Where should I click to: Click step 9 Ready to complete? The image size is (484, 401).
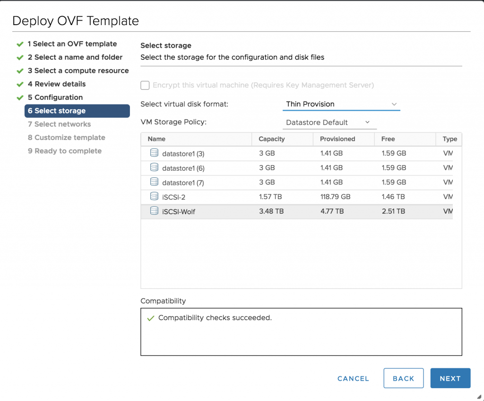pyautogui.click(x=64, y=151)
